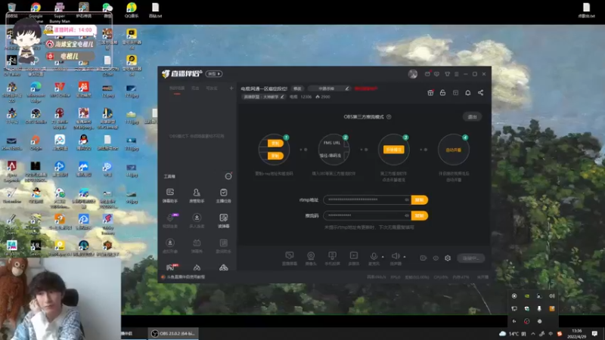Edit the game category tag with pencil
Image resolution: width=605 pixels, height=340 pixels.
[282, 97]
